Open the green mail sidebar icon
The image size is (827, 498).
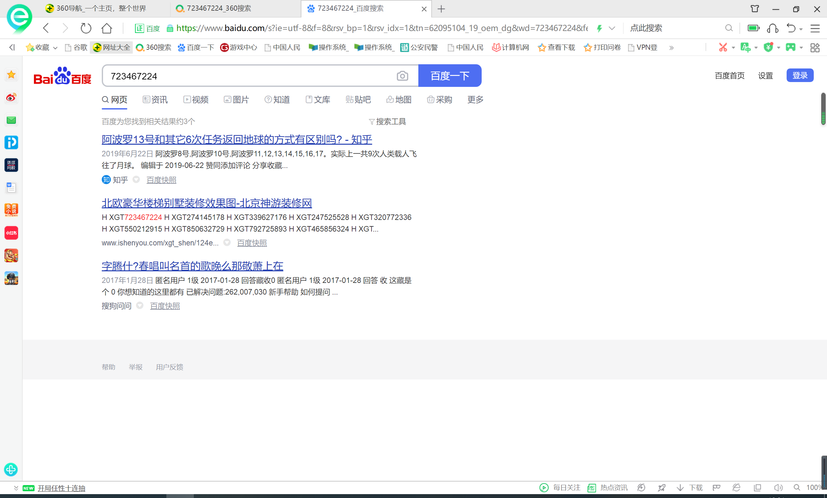coord(11,120)
